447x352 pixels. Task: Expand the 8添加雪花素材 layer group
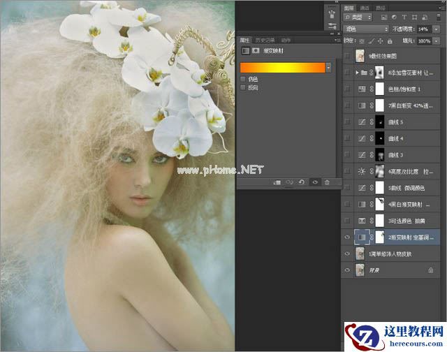357,72
